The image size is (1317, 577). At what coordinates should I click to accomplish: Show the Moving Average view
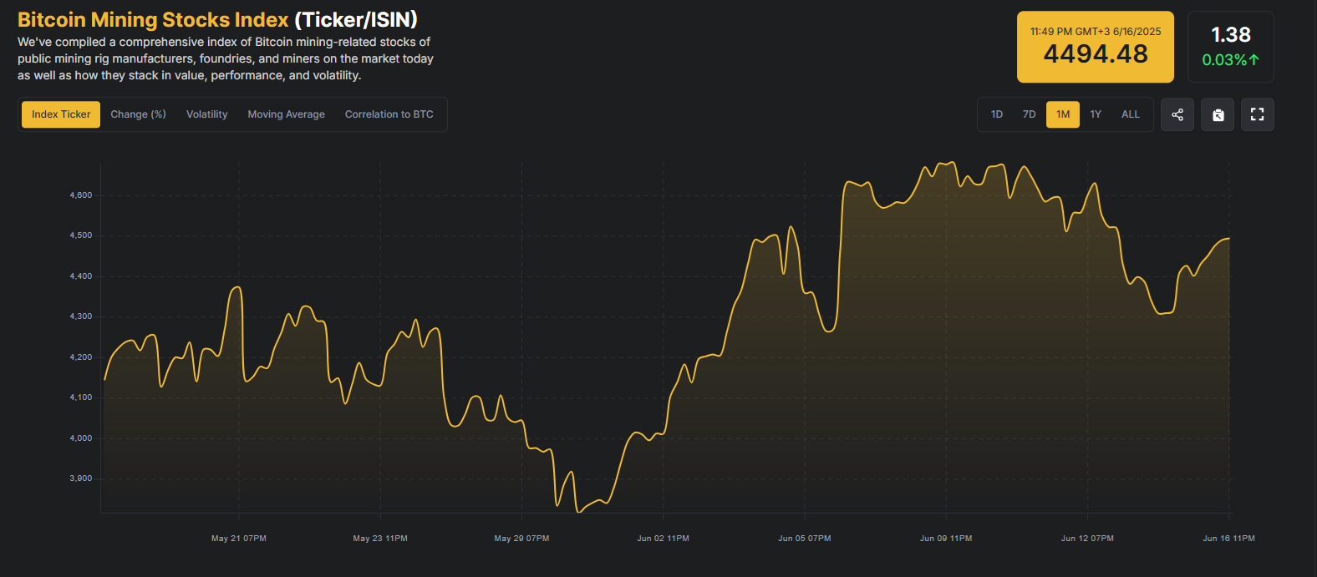coord(286,114)
